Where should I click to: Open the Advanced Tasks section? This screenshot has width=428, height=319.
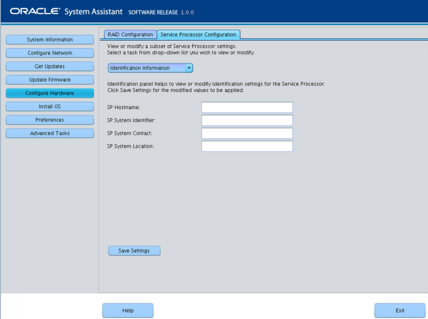click(x=50, y=133)
